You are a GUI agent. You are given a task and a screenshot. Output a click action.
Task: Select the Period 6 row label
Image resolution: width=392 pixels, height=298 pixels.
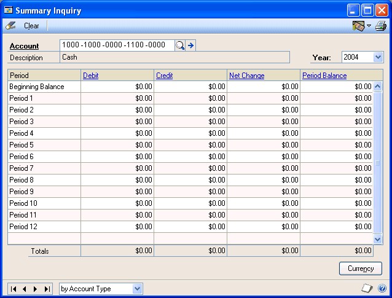point(22,157)
